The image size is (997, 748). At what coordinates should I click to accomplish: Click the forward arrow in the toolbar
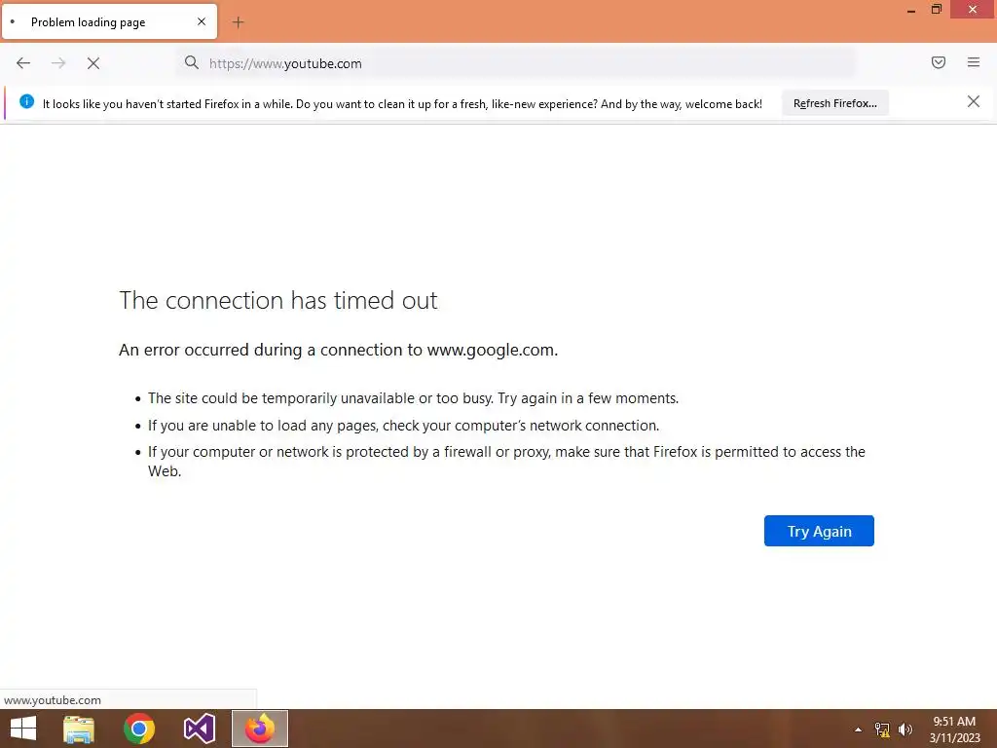click(58, 63)
